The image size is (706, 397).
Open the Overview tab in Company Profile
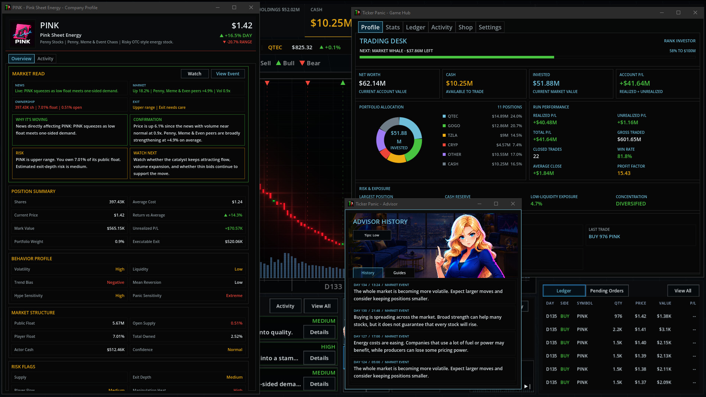[x=21, y=58]
